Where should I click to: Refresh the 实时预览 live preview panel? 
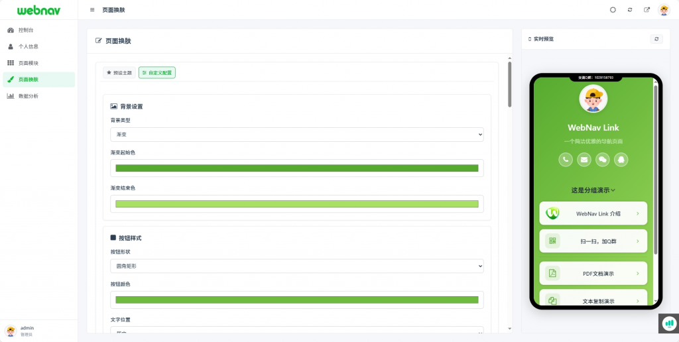[656, 39]
